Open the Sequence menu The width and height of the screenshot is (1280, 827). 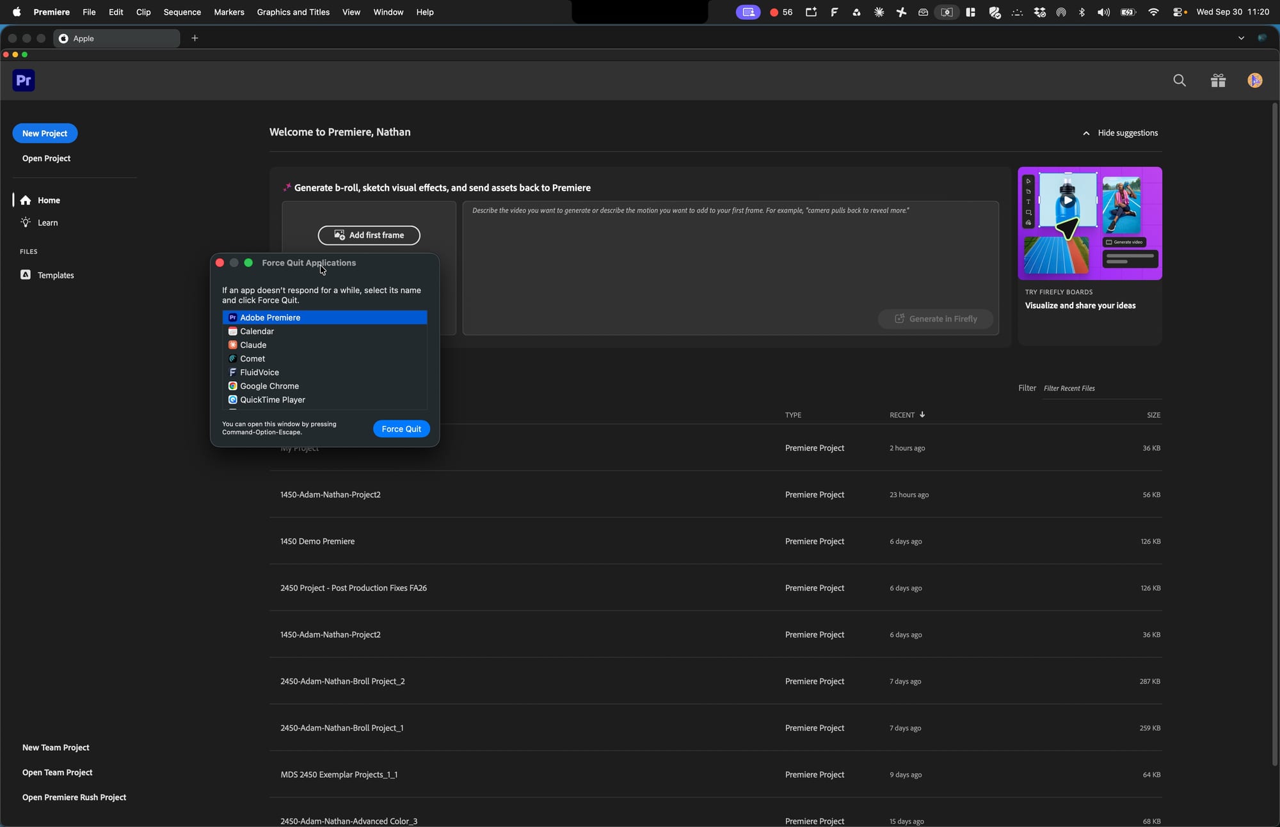click(x=182, y=12)
